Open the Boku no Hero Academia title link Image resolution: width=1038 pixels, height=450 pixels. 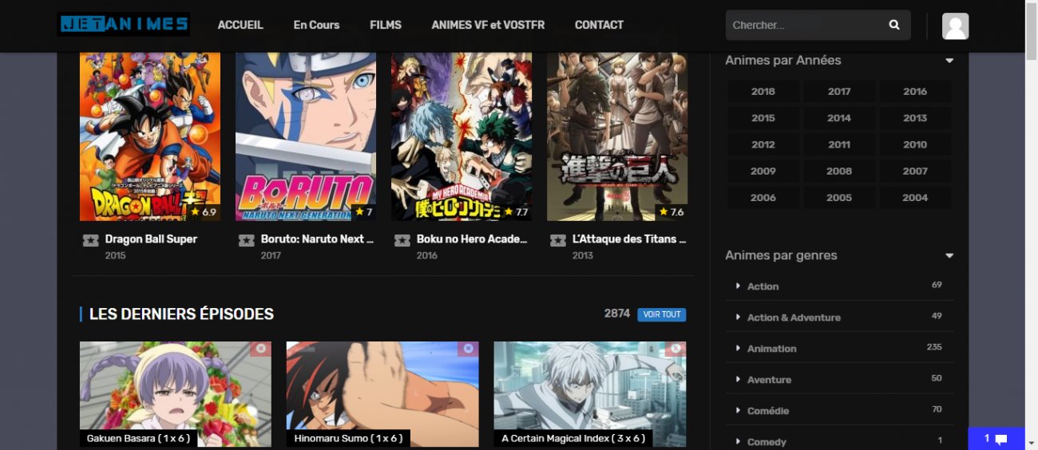coord(472,239)
